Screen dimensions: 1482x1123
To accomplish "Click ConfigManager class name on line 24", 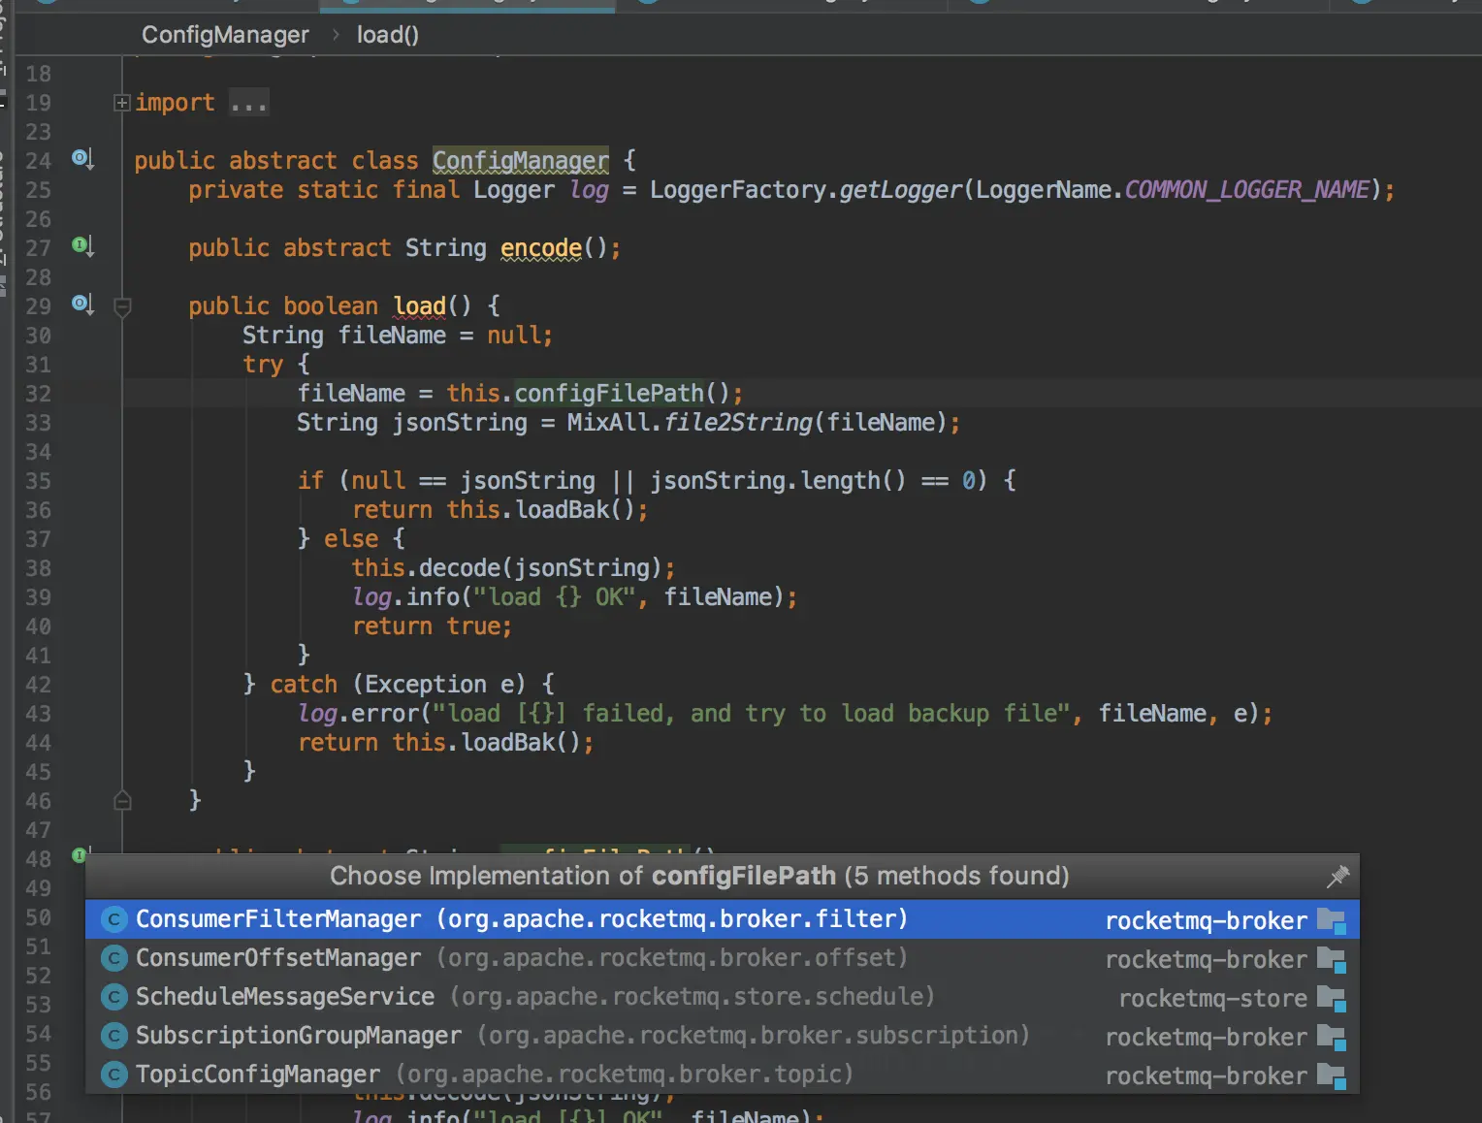I will [x=521, y=161].
